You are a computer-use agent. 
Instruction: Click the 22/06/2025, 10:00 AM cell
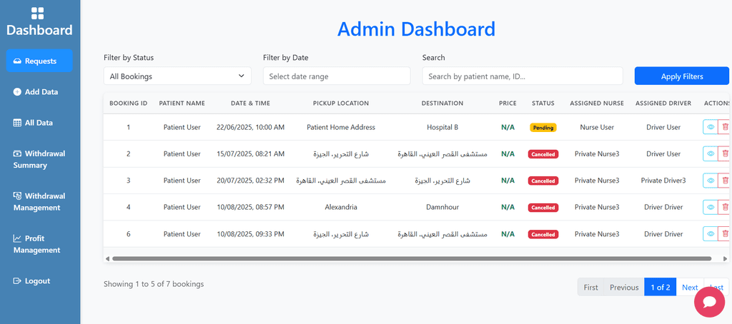click(251, 127)
